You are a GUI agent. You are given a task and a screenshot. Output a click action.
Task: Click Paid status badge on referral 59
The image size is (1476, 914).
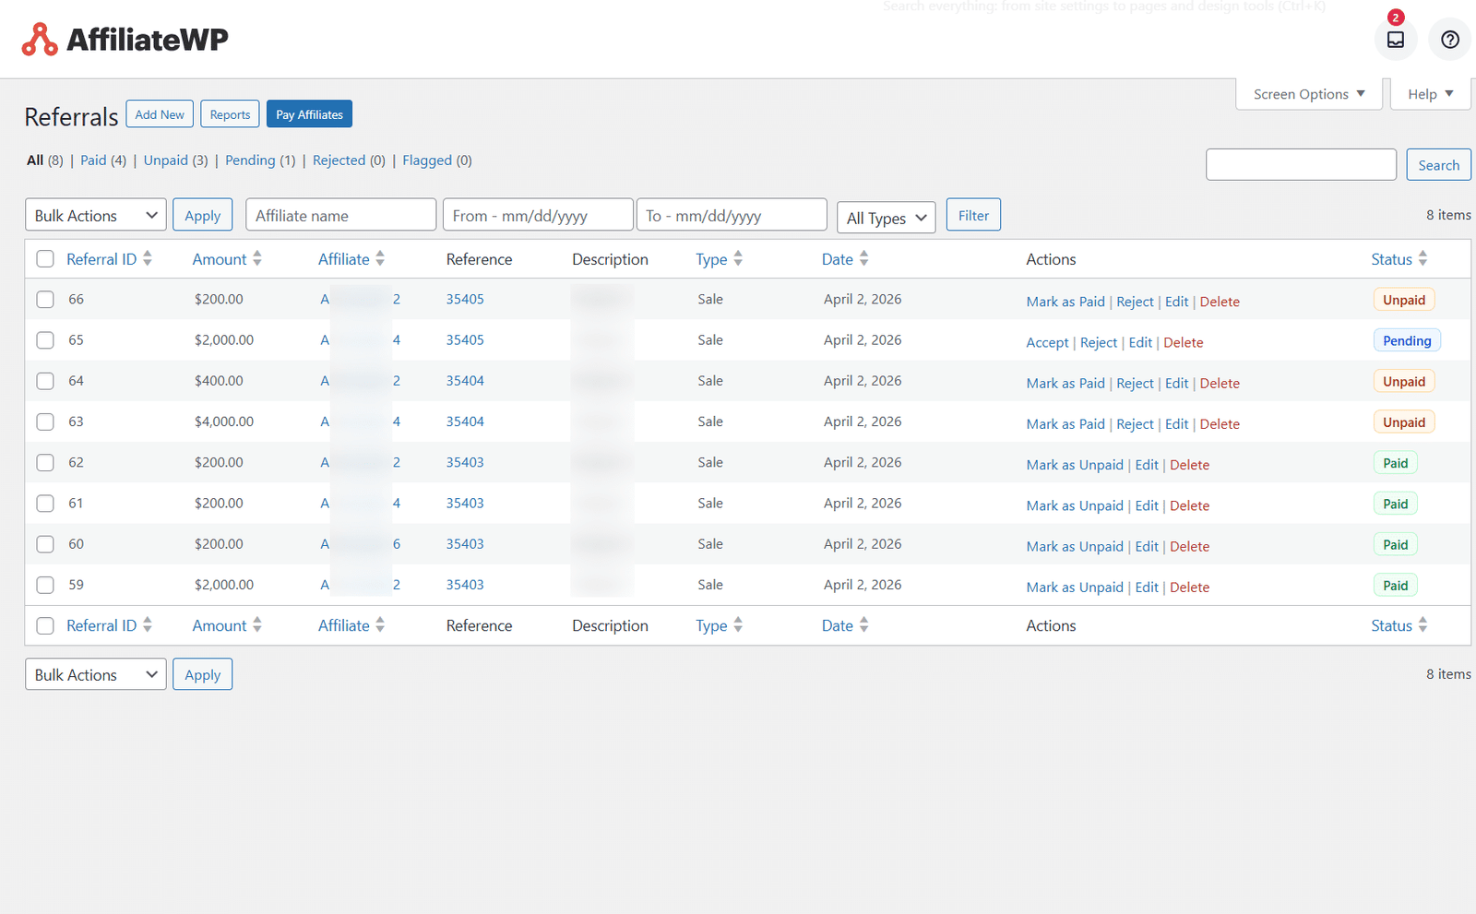click(1395, 585)
